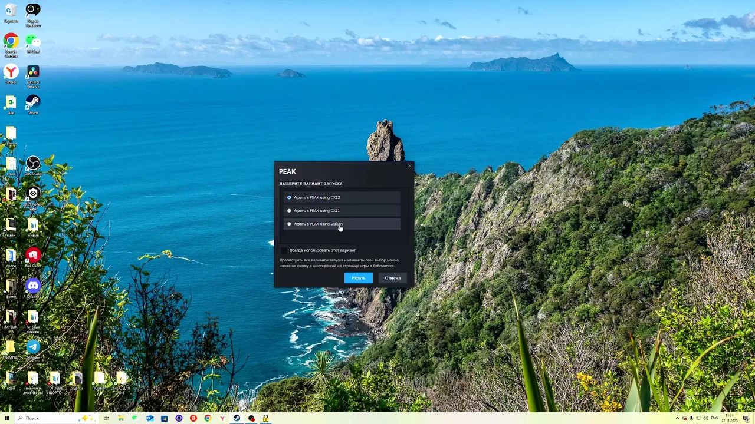755x424 pixels.
Task: Click the taskbar search box Поиск
Action: (x=56, y=418)
